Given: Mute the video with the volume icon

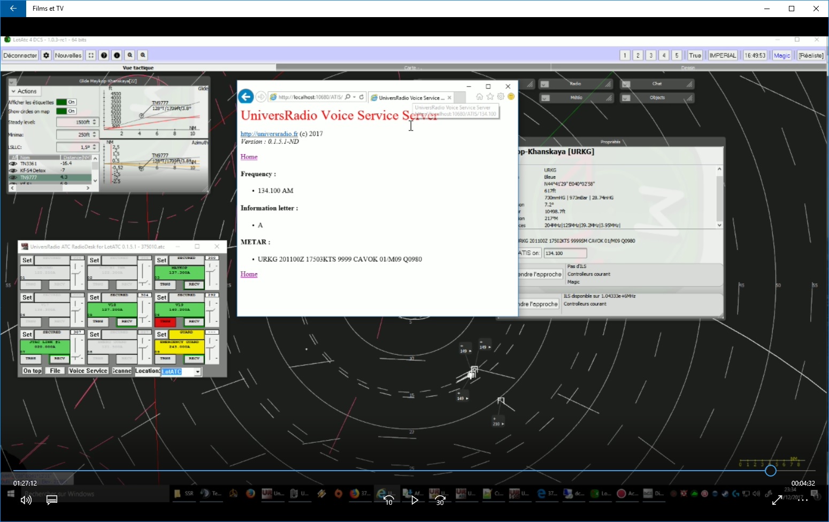Looking at the screenshot, I should click(x=26, y=500).
